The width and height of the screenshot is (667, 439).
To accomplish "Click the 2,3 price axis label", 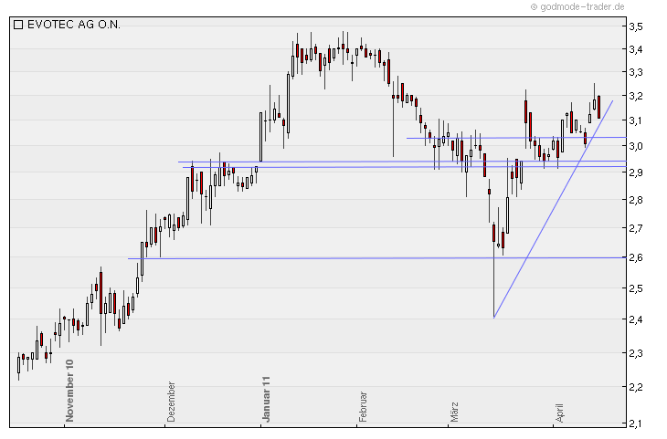I will [636, 353].
